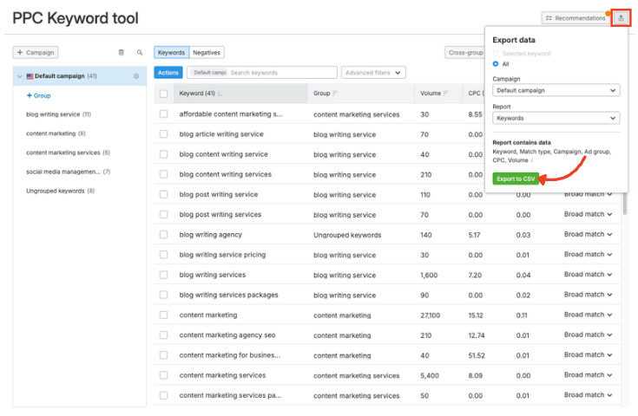638x416 pixels.
Task: Check the select-all keywords header checkbox
Action: pos(163,94)
